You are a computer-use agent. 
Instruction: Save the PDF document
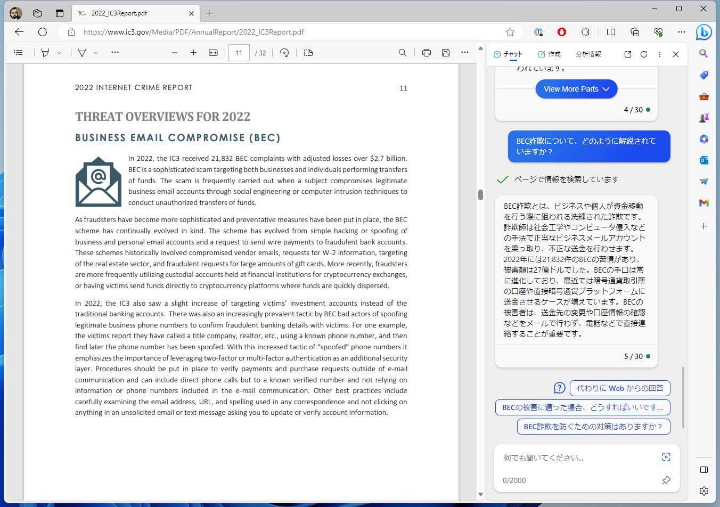pyautogui.click(x=446, y=52)
